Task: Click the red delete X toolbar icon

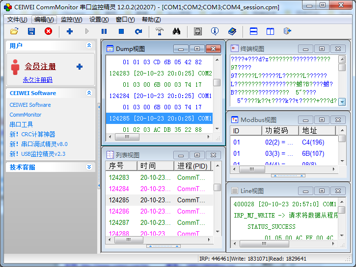Action: [48, 31]
